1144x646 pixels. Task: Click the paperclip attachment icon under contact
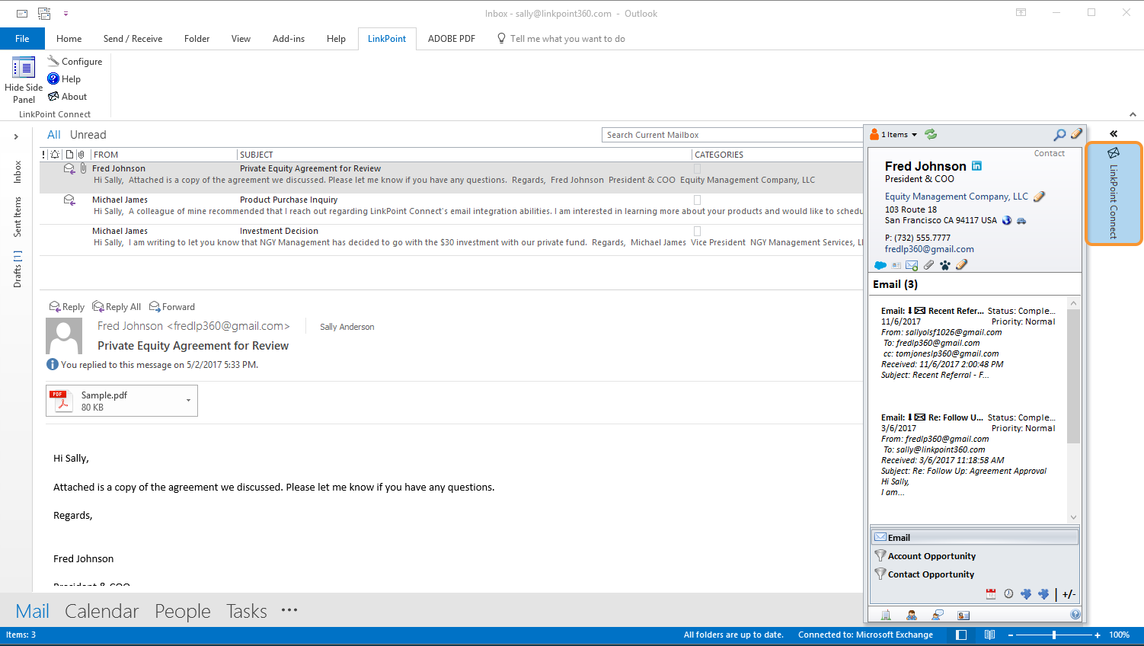point(928,265)
